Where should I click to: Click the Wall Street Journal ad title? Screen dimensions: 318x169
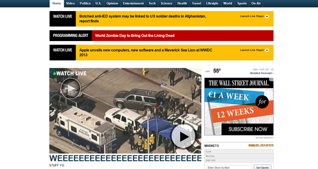pyautogui.click(x=239, y=83)
